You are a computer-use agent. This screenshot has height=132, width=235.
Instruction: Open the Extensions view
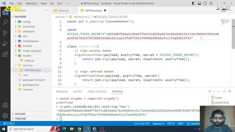coord(5,54)
